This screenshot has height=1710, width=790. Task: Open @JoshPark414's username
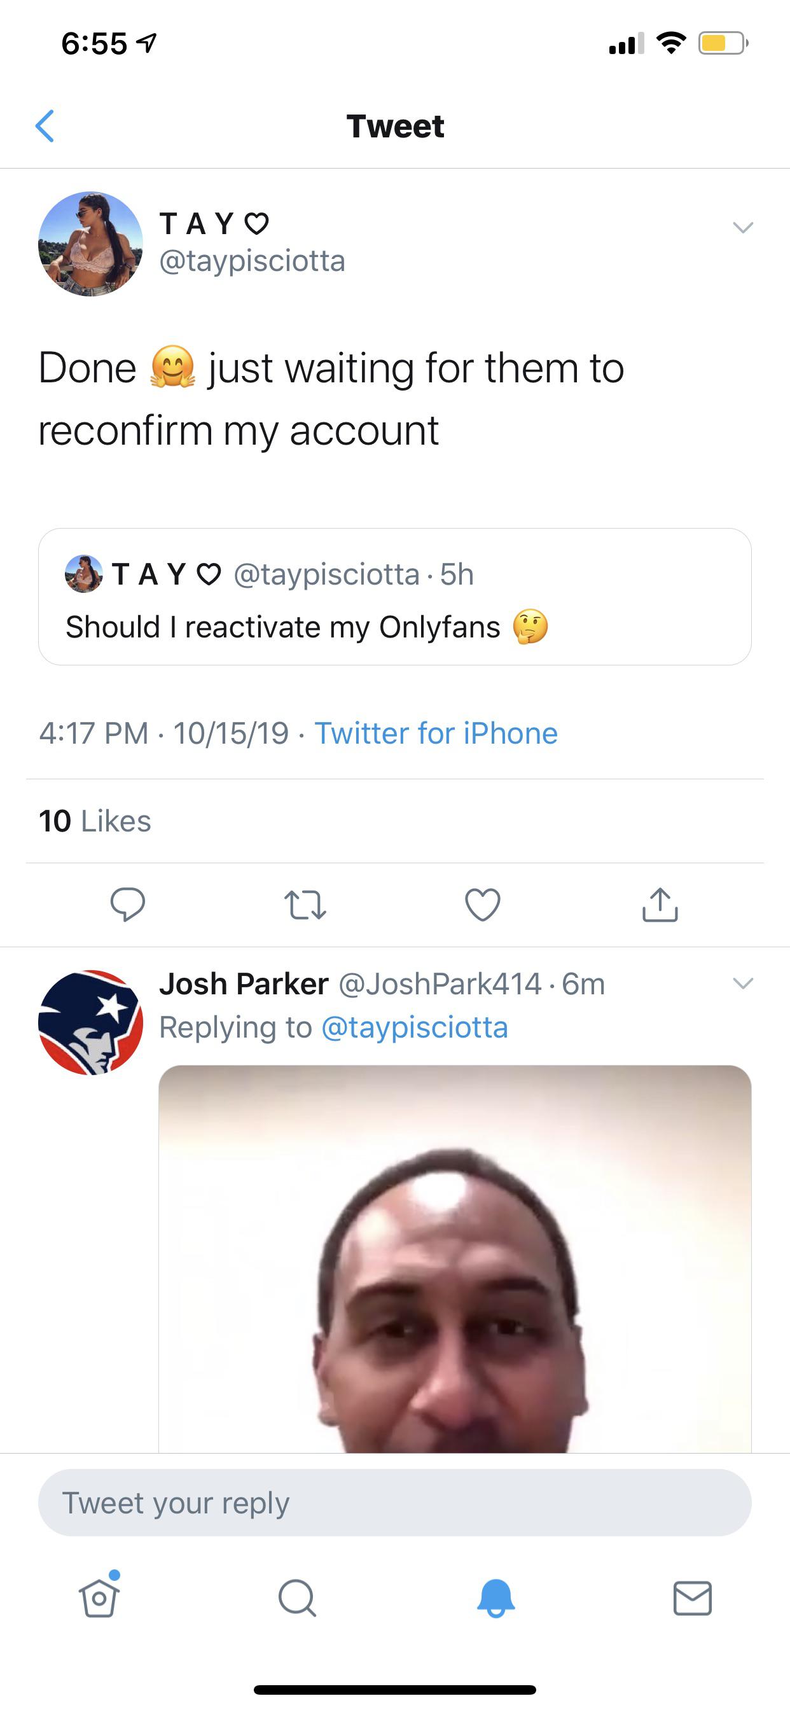tap(440, 984)
